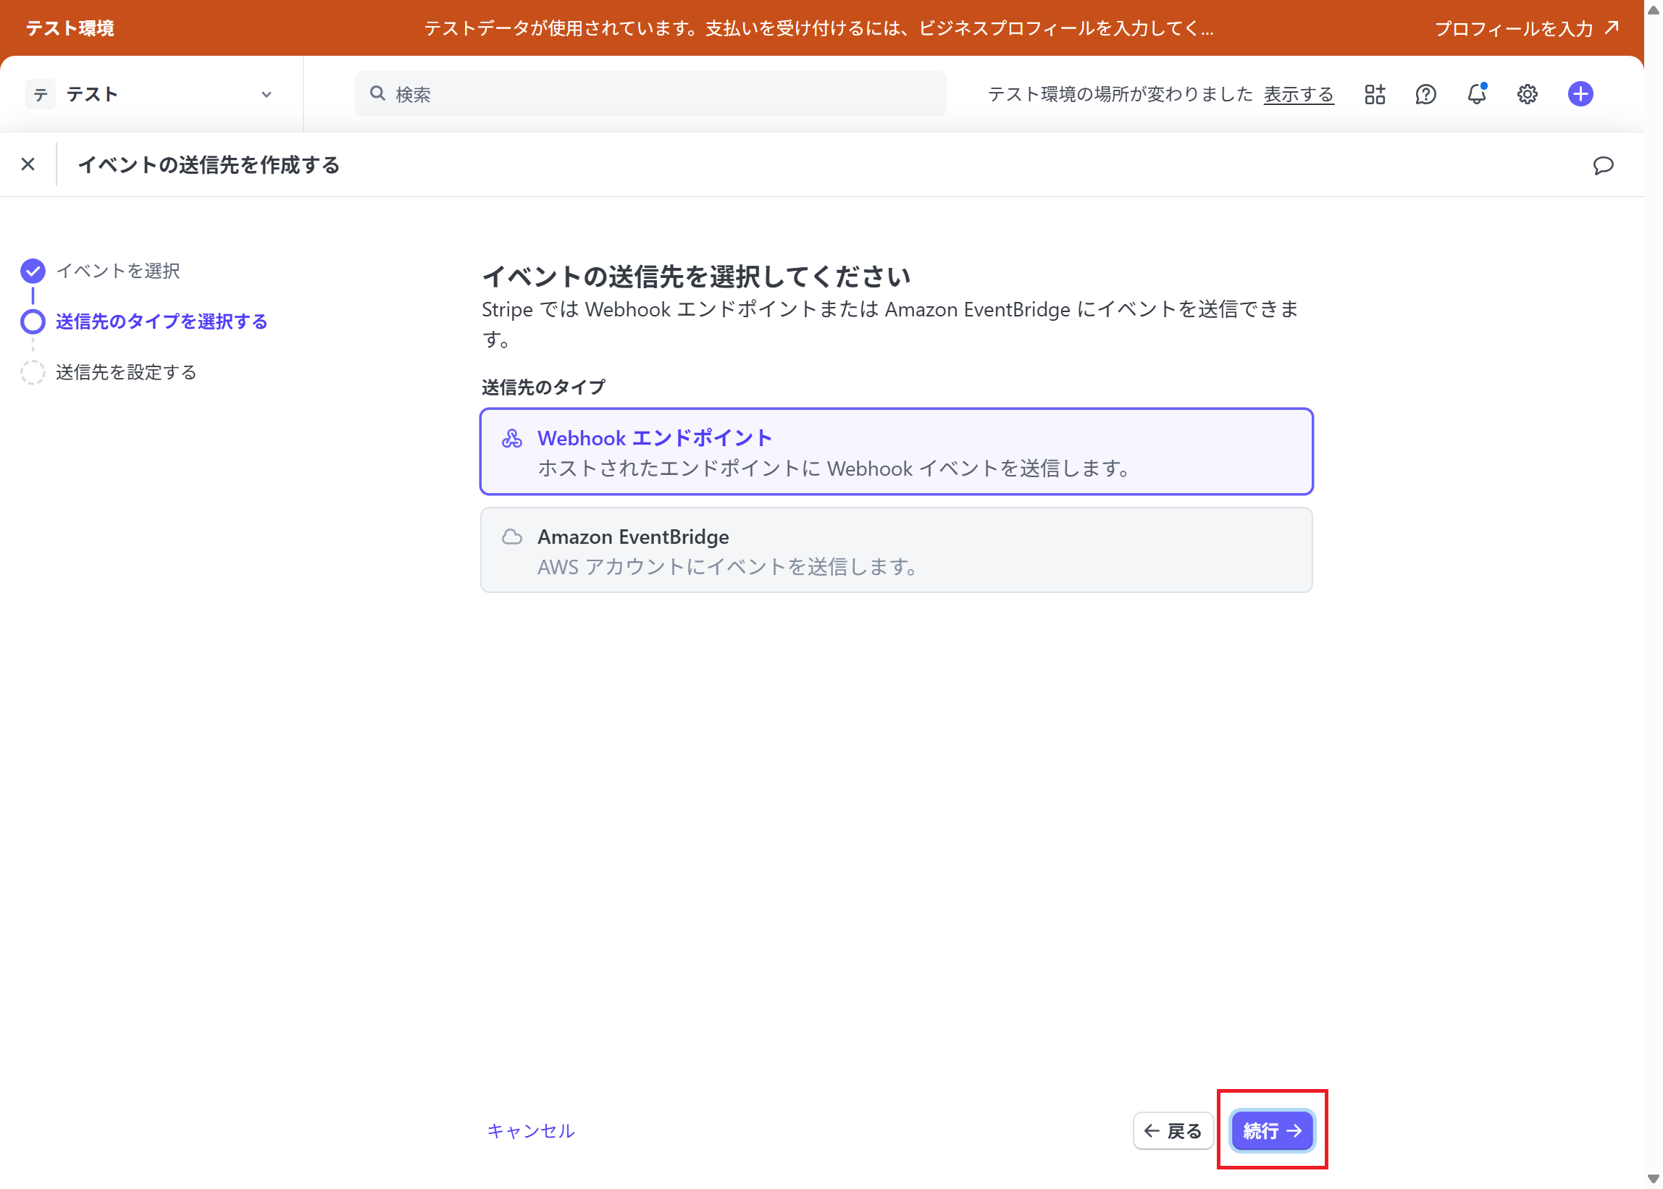Close the イベントの送信先を作成する dialog
The width and height of the screenshot is (1663, 1189).
point(28,164)
